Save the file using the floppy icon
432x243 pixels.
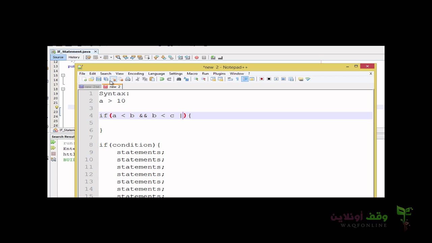tap(99, 79)
